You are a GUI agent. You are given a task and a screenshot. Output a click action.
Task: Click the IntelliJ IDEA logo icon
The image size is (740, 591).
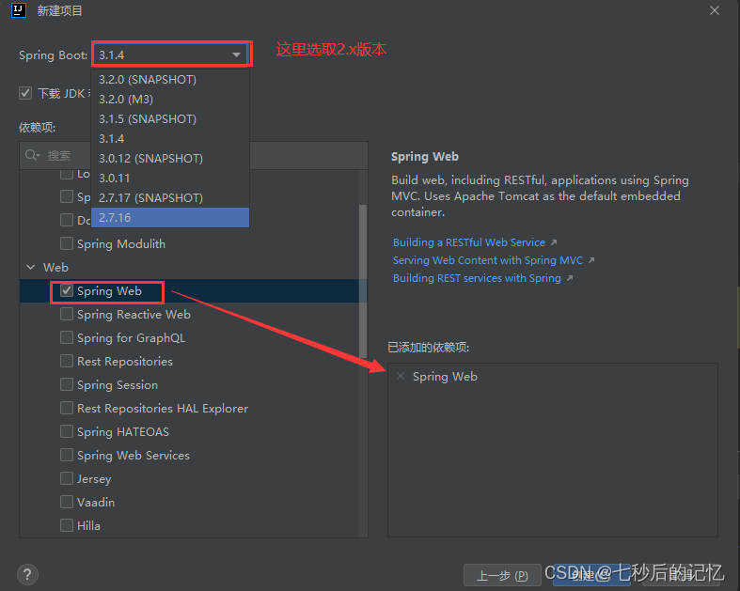click(19, 10)
